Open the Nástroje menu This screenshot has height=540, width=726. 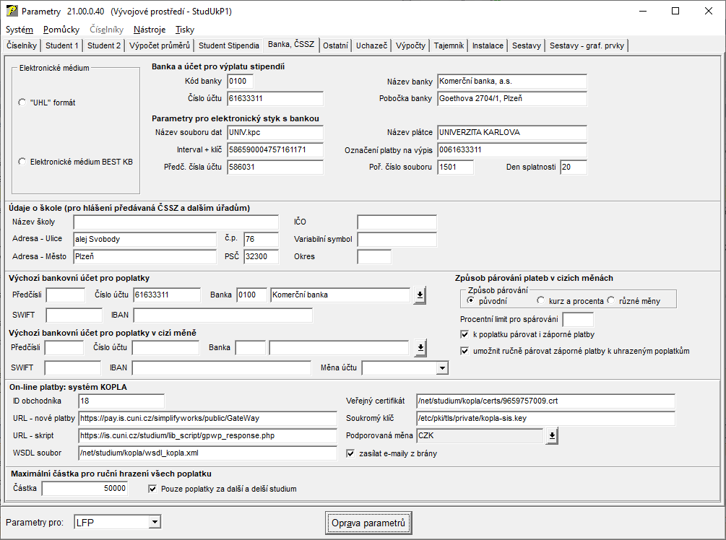point(150,30)
